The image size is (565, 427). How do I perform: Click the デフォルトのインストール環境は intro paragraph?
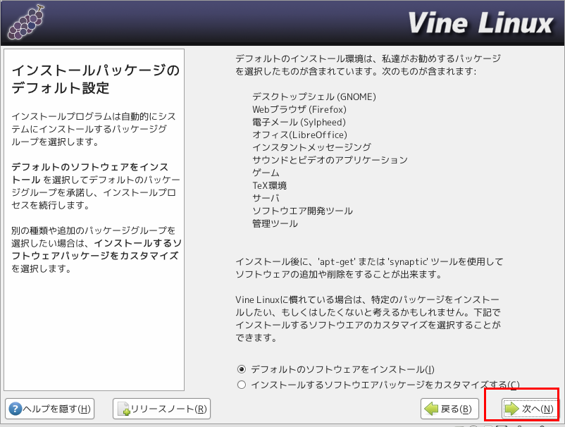[x=368, y=65]
